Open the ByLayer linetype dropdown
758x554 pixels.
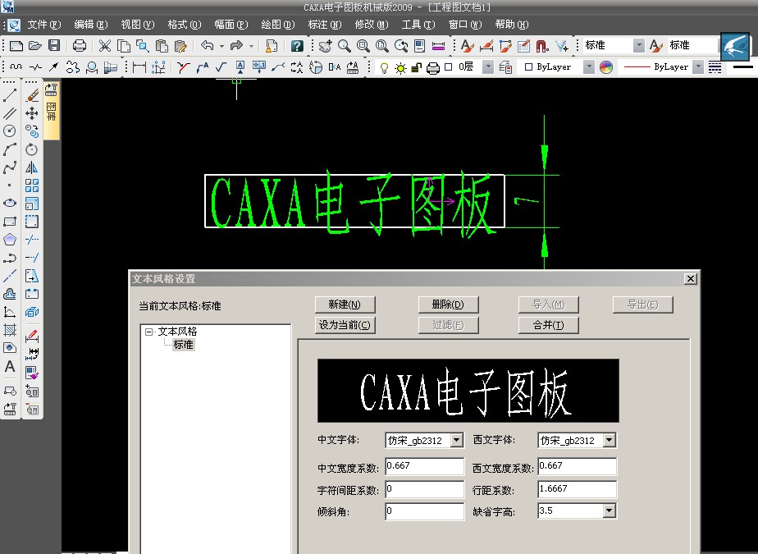tap(697, 67)
